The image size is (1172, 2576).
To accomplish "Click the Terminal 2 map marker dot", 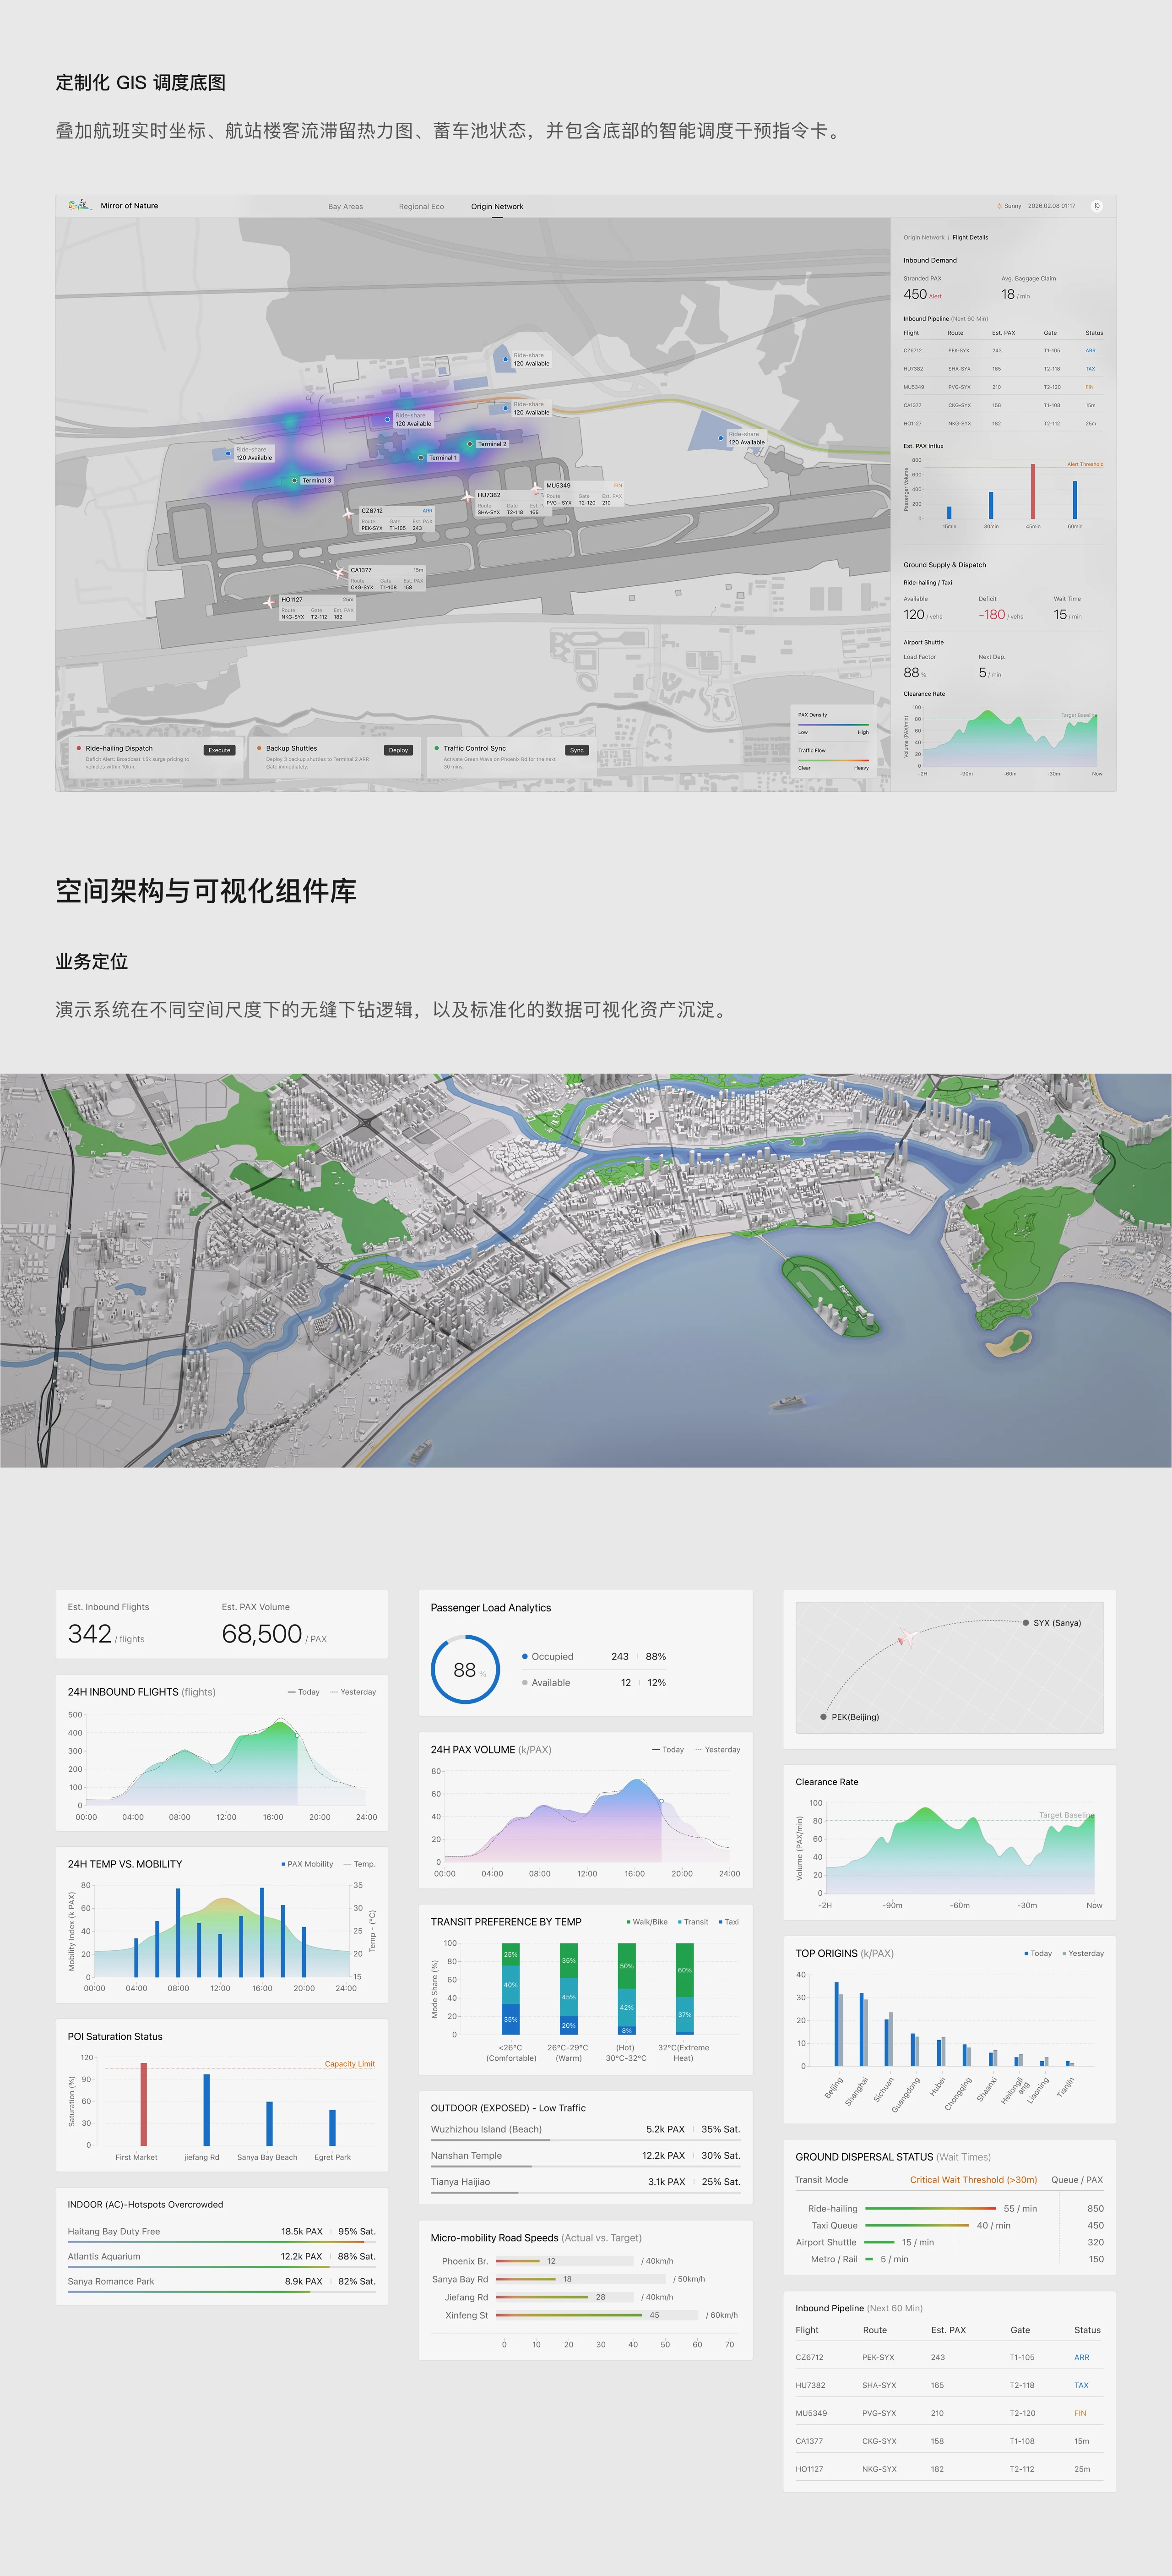I will [470, 444].
